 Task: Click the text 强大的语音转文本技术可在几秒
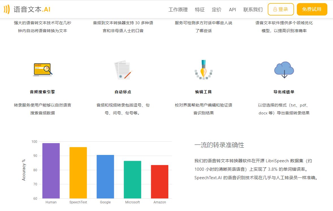tap(42, 23)
